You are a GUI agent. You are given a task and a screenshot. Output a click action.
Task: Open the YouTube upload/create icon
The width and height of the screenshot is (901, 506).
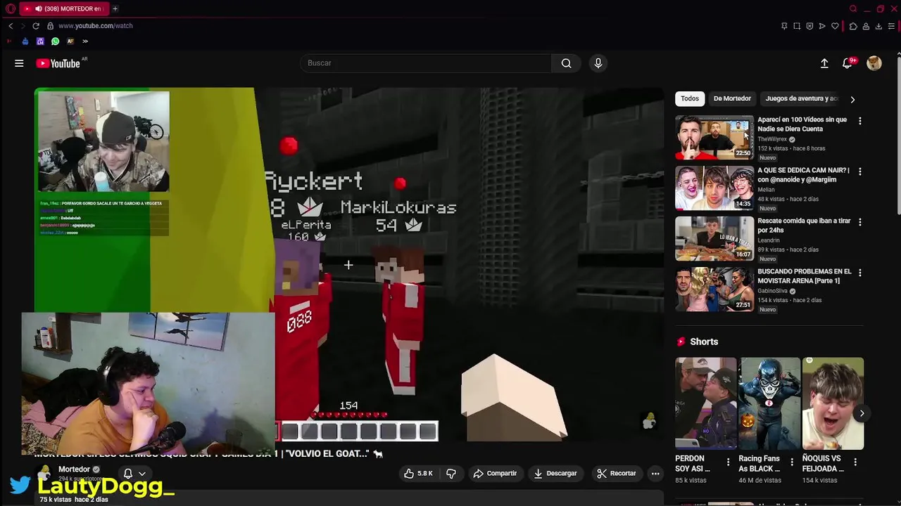point(824,63)
